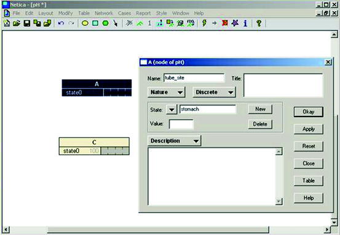Image resolution: width=340 pixels, height=235 pixels.
Task: Click the document-with-green-arrow toolbar icon
Action: tap(180, 23)
